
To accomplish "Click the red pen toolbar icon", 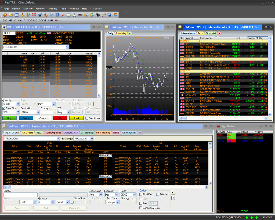I will click(63, 15).
